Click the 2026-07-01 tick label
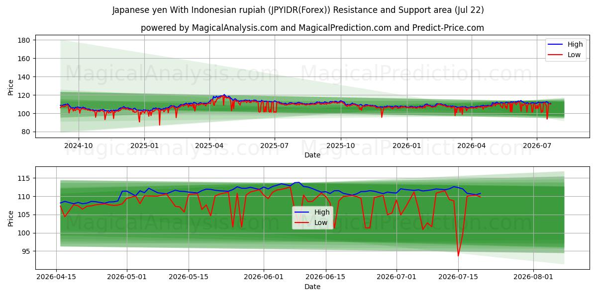Viewport: 597px width, 298px height. click(397, 277)
